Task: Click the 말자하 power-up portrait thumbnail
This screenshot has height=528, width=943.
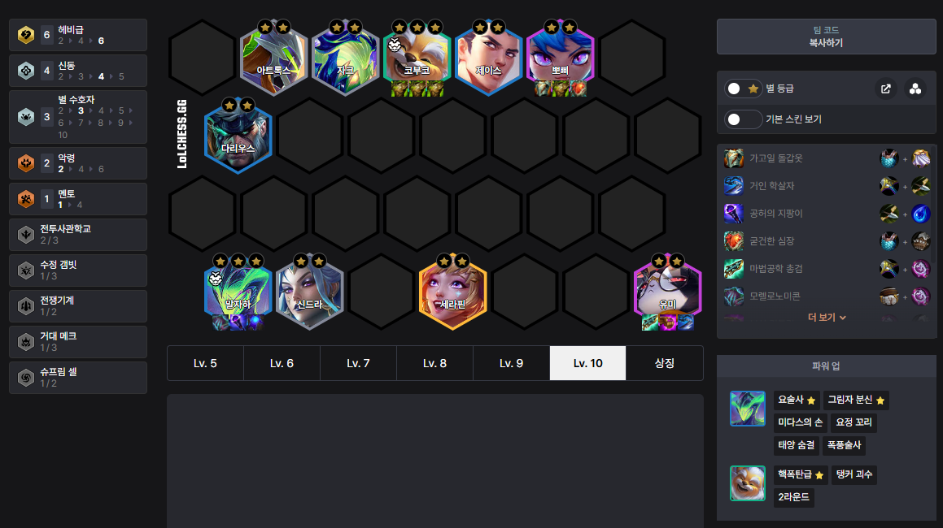Action: tap(748, 409)
